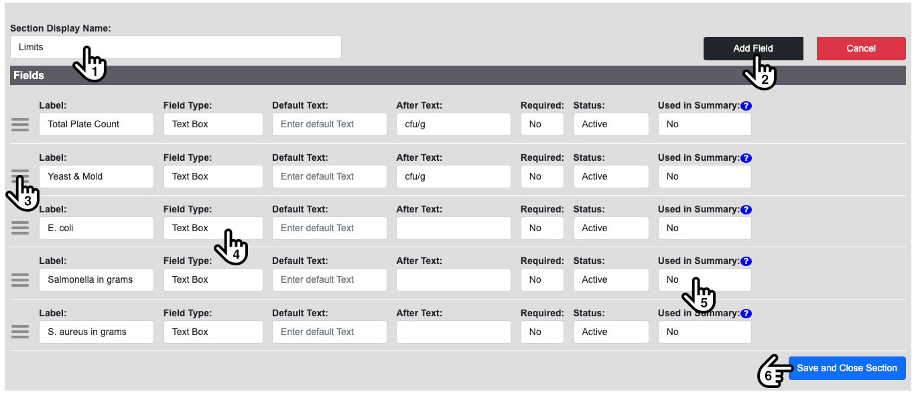Click drag handle for Salmonella in grams row
Image resolution: width=916 pixels, height=394 pixels.
coord(20,280)
